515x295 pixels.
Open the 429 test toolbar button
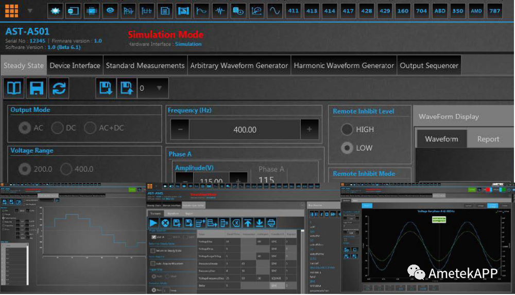click(385, 11)
